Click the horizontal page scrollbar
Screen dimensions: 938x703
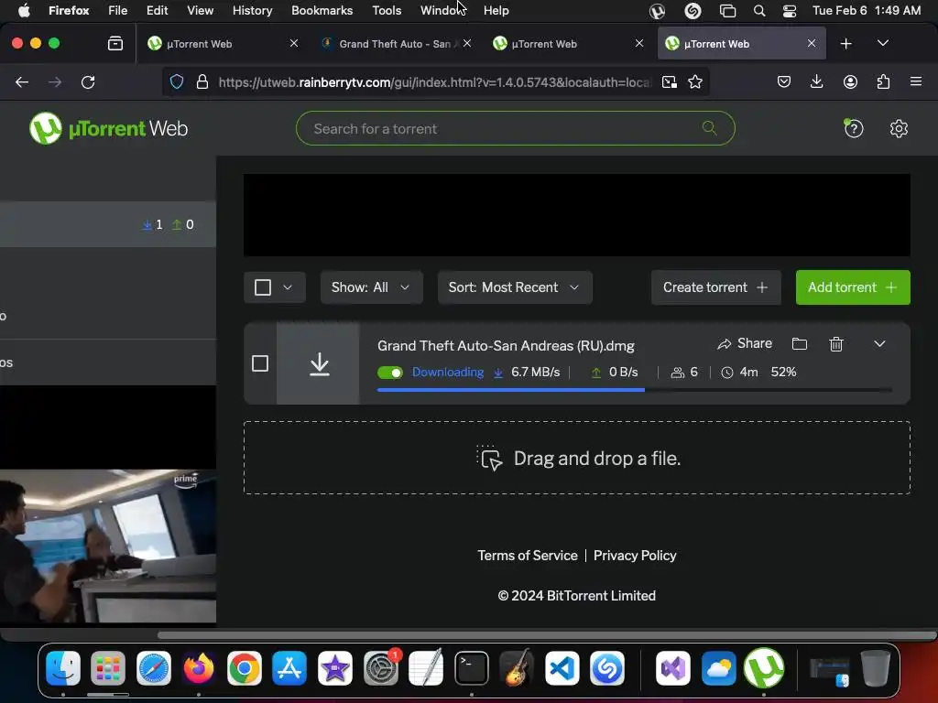pos(546,635)
